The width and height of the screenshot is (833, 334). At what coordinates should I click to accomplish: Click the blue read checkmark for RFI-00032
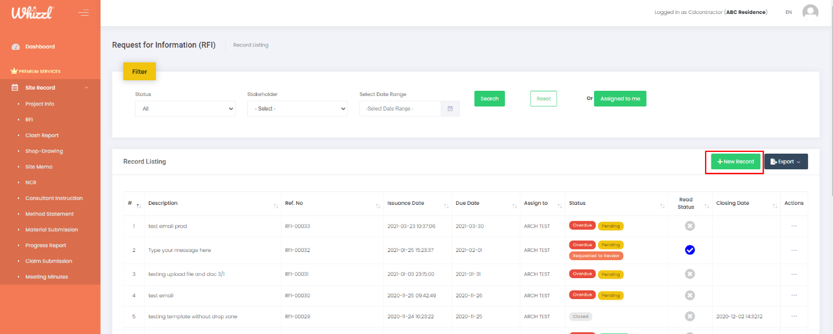click(x=690, y=250)
